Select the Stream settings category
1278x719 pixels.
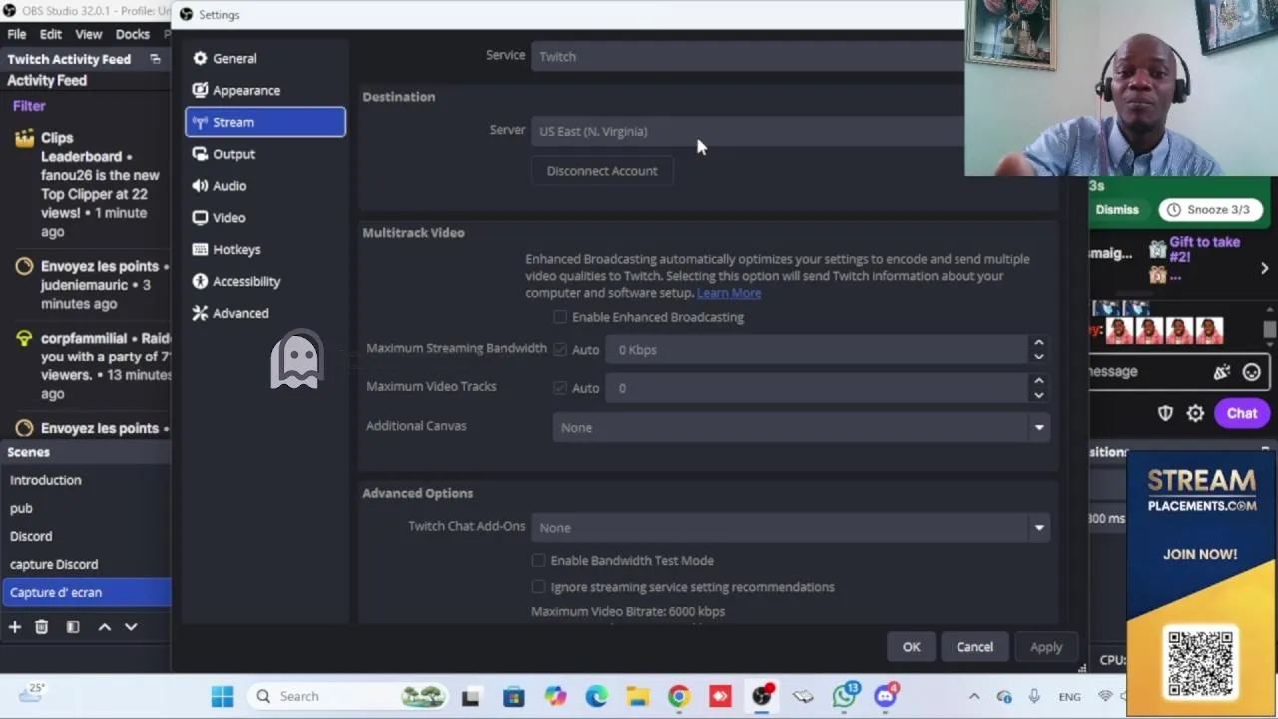pyautogui.click(x=266, y=122)
